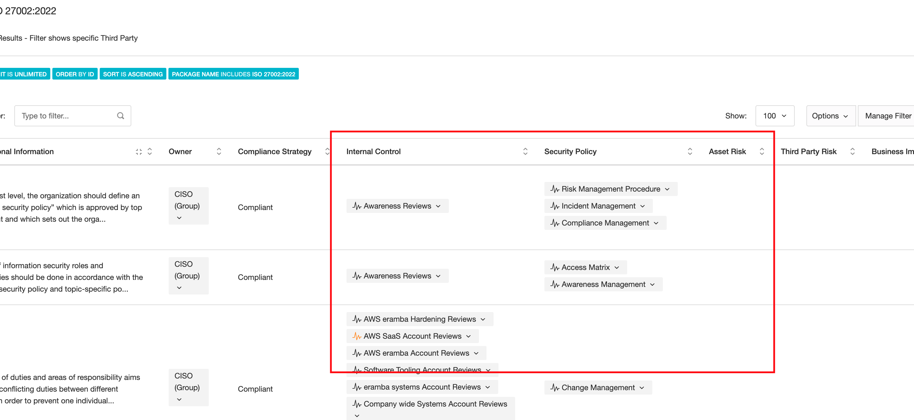The height and width of the screenshot is (420, 914).
Task: Toggle sort order on the Security Policy column
Action: point(689,151)
